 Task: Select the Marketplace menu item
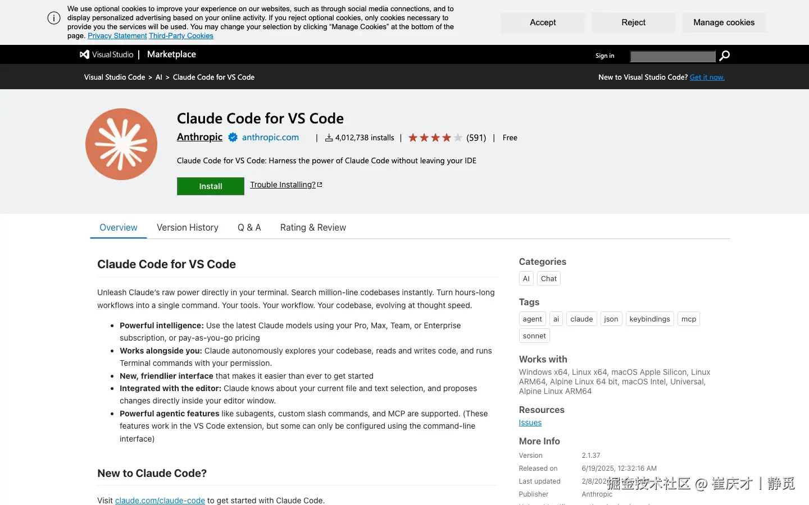point(171,54)
